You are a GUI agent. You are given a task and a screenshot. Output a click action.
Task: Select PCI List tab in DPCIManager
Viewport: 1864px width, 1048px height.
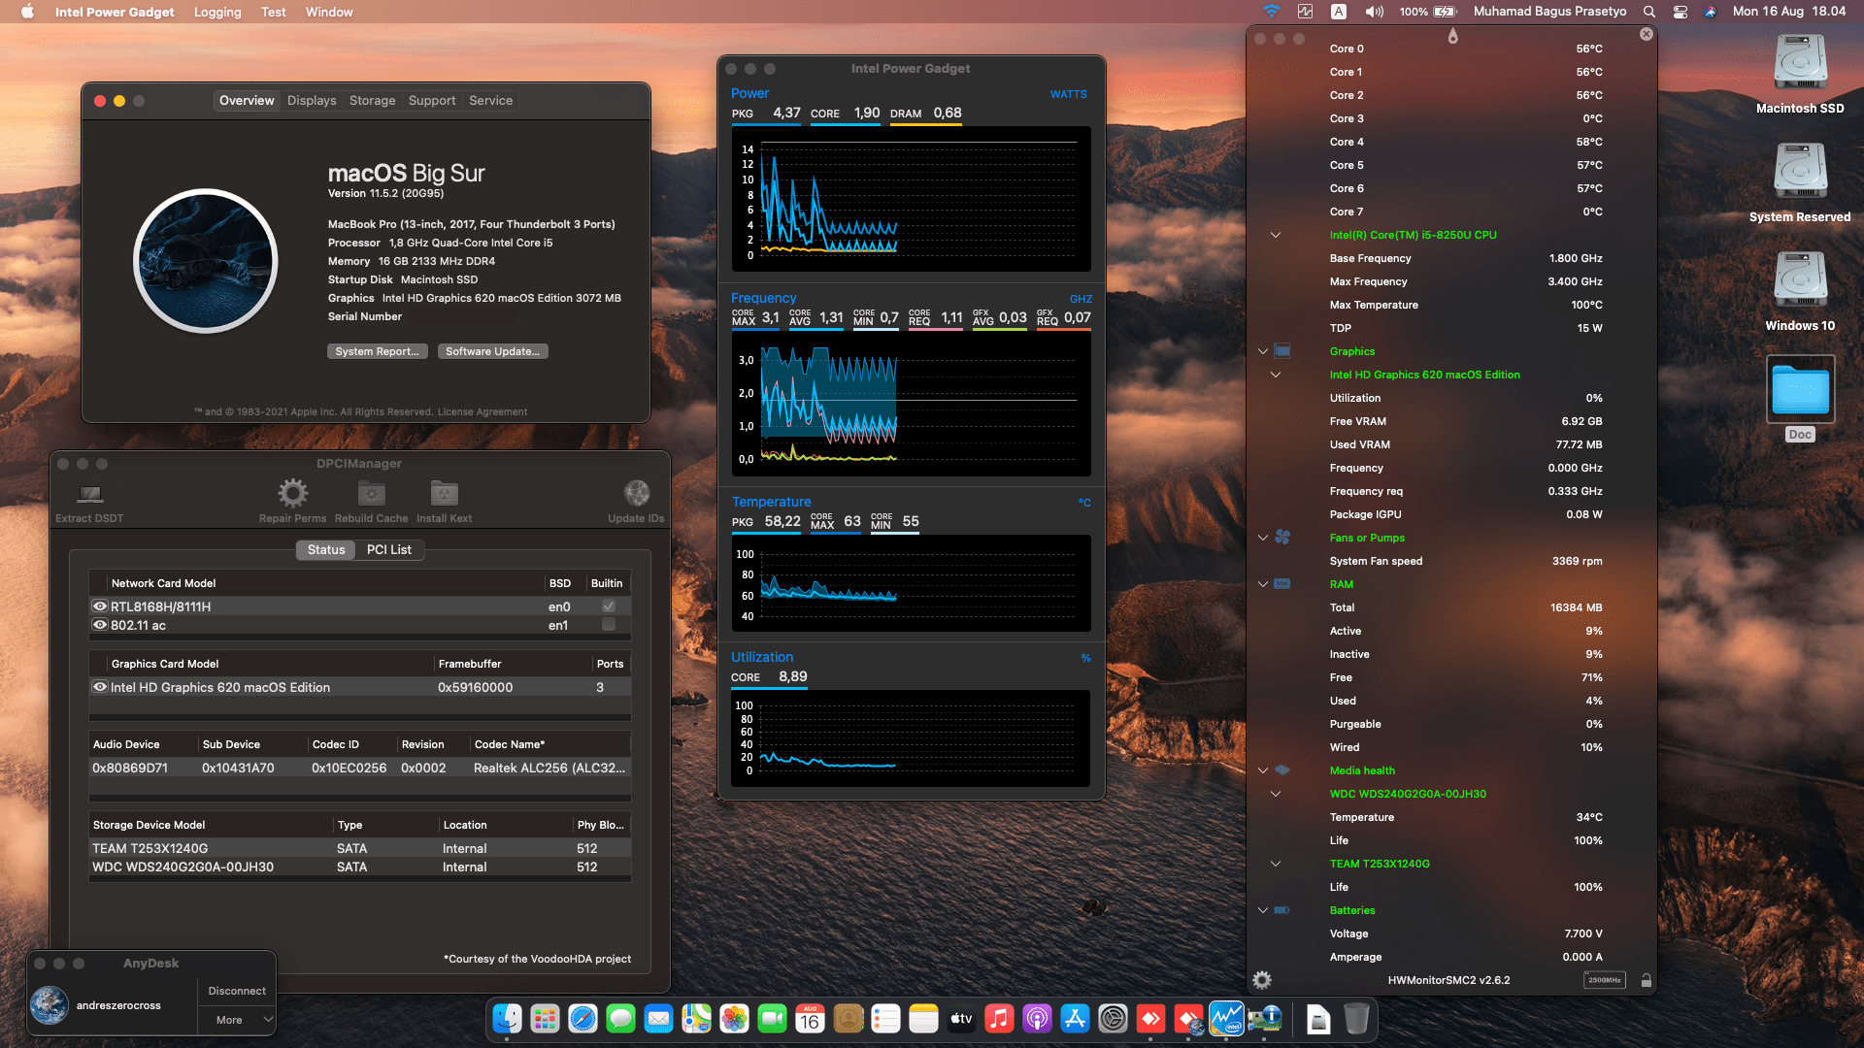tap(389, 550)
